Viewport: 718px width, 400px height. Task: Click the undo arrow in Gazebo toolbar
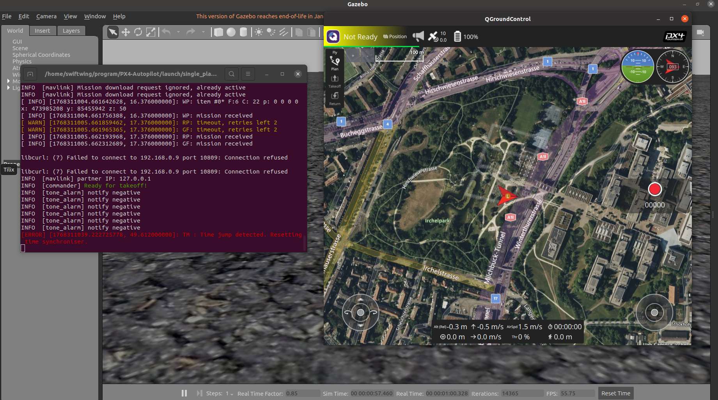pos(167,32)
